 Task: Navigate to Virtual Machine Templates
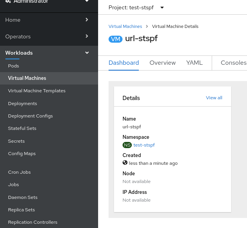[37, 91]
